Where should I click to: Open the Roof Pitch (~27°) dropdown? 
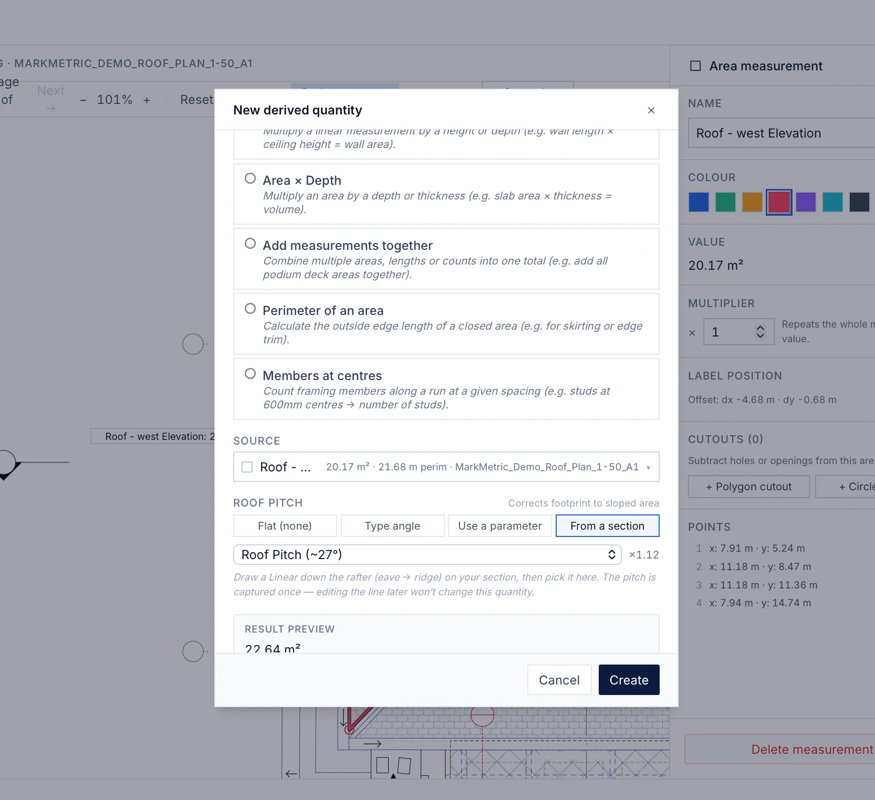coord(427,555)
